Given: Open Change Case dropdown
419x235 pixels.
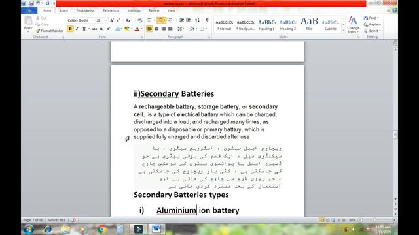Looking at the screenshot, I should click(128, 20).
